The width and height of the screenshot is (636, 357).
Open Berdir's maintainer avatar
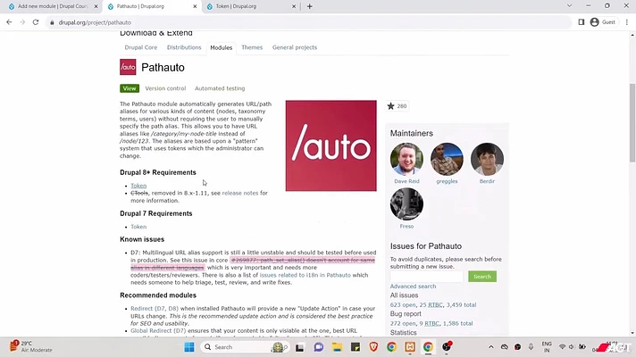pos(487,159)
